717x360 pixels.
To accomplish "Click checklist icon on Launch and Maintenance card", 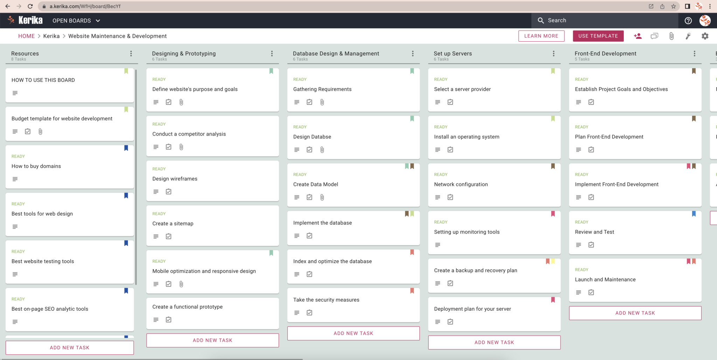I will click(x=591, y=292).
